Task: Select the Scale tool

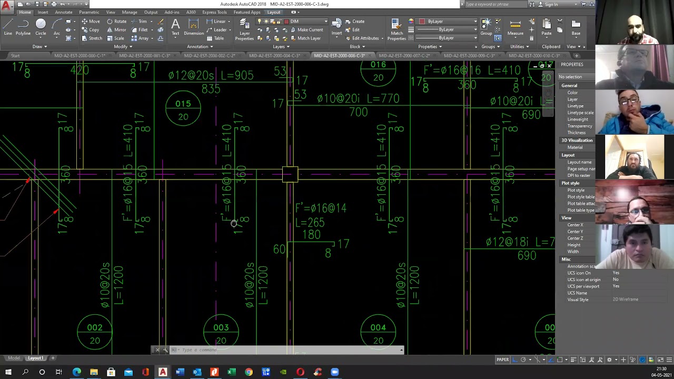Action: [115, 38]
